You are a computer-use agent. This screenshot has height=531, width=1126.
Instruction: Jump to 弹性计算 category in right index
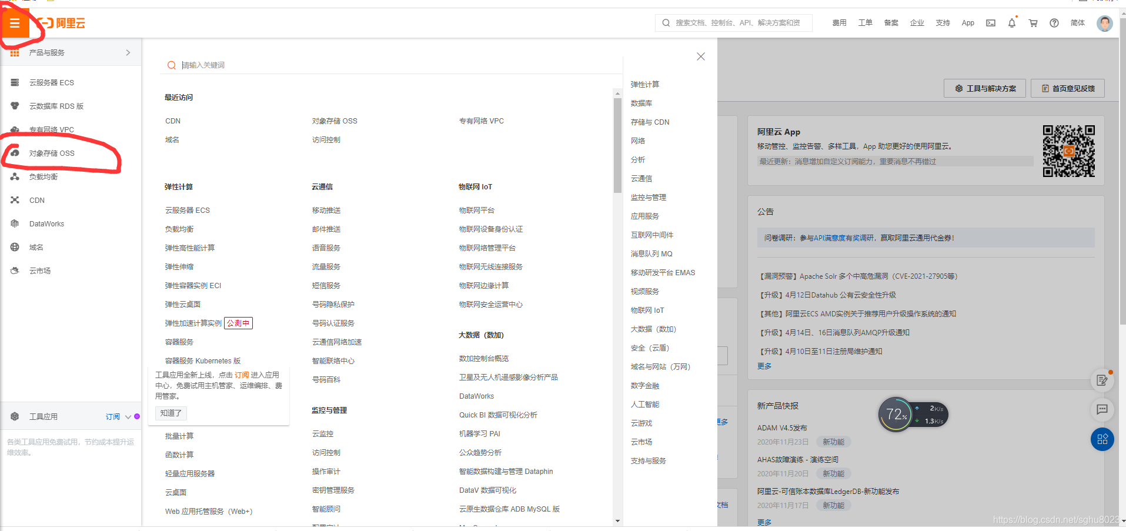coord(645,85)
